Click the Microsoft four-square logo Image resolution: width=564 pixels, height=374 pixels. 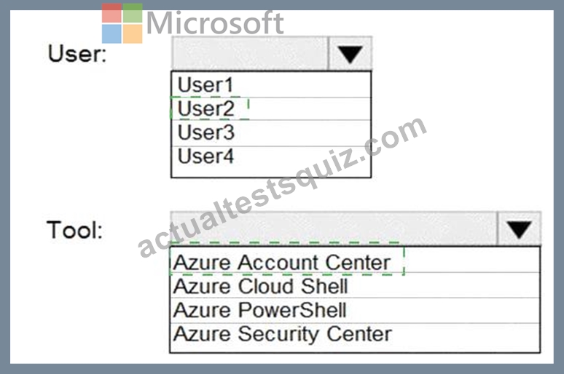122,23
